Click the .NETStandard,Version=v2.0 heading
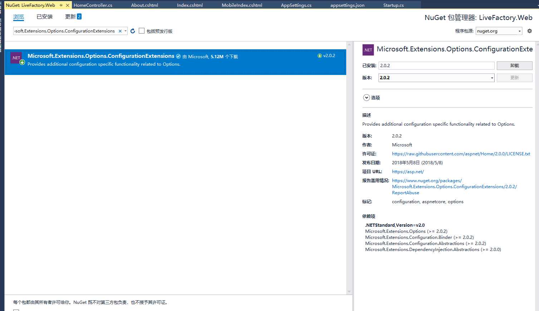 tap(395, 225)
